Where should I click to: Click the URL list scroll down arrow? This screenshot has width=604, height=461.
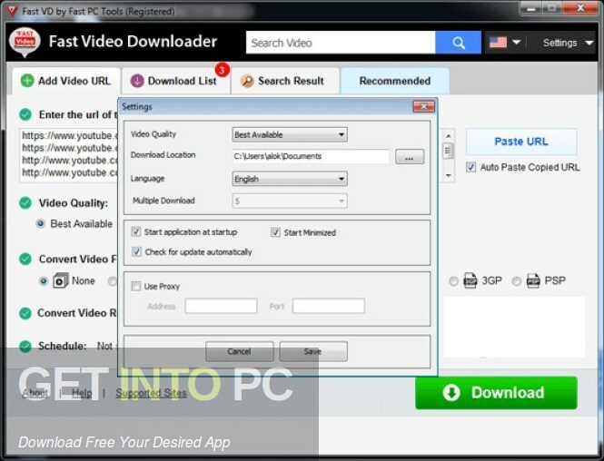[448, 175]
